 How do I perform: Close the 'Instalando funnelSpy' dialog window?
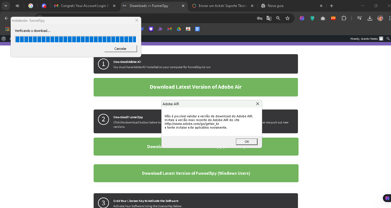137,20
